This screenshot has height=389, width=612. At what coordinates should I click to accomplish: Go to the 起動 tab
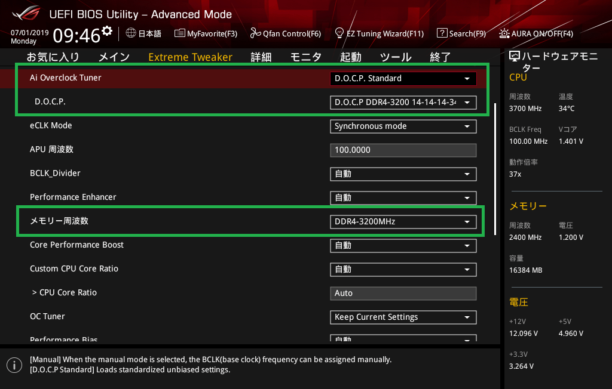point(350,57)
